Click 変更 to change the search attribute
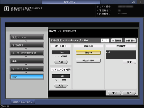 click(x=130, y=62)
